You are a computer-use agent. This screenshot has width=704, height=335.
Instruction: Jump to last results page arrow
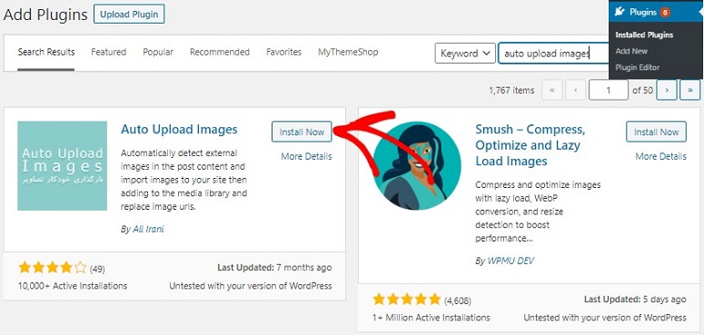coord(689,90)
